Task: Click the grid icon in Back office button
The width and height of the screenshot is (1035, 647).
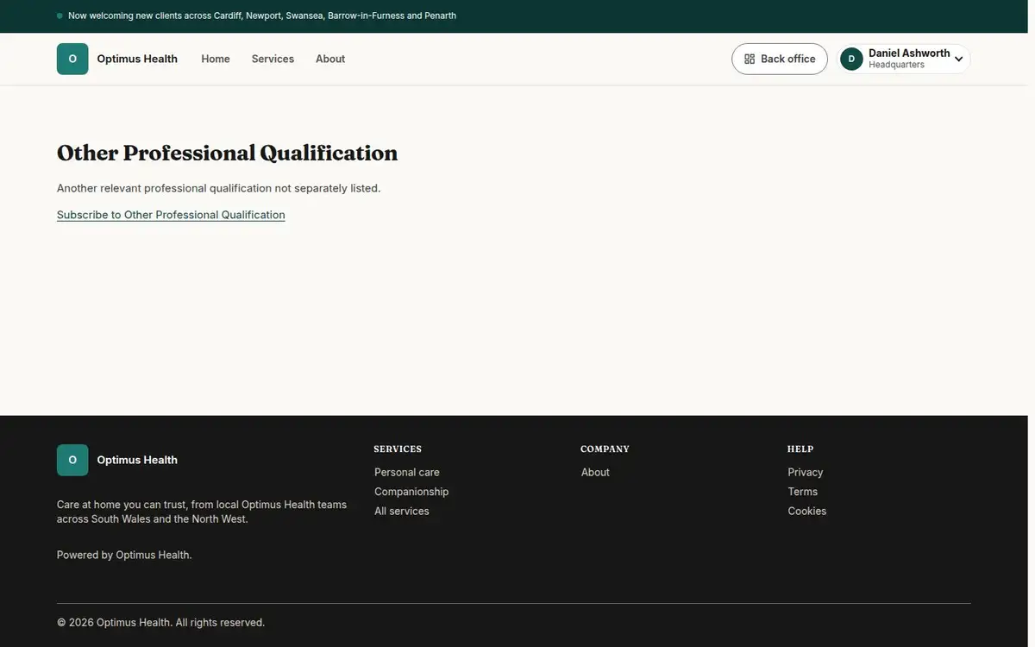Action: tap(750, 59)
